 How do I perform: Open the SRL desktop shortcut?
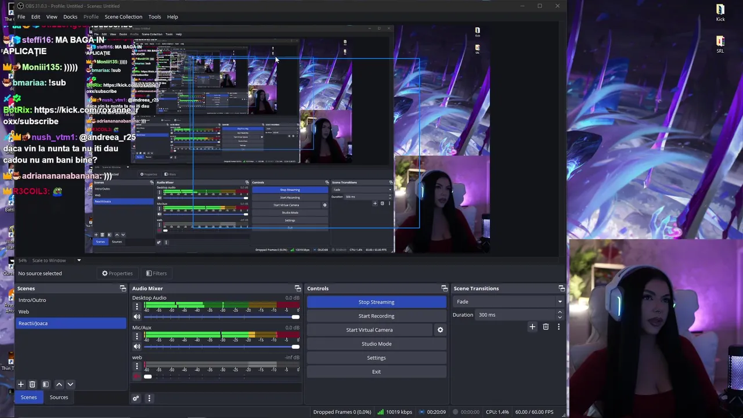click(x=720, y=45)
